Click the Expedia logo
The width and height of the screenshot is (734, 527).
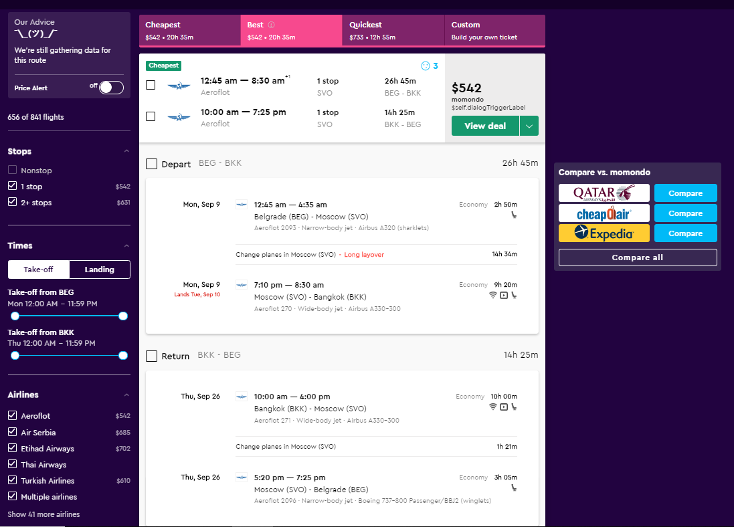pyautogui.click(x=604, y=233)
